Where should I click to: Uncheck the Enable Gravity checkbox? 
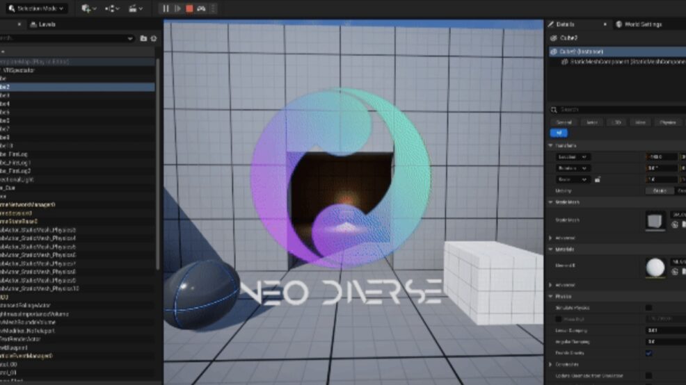(x=648, y=353)
